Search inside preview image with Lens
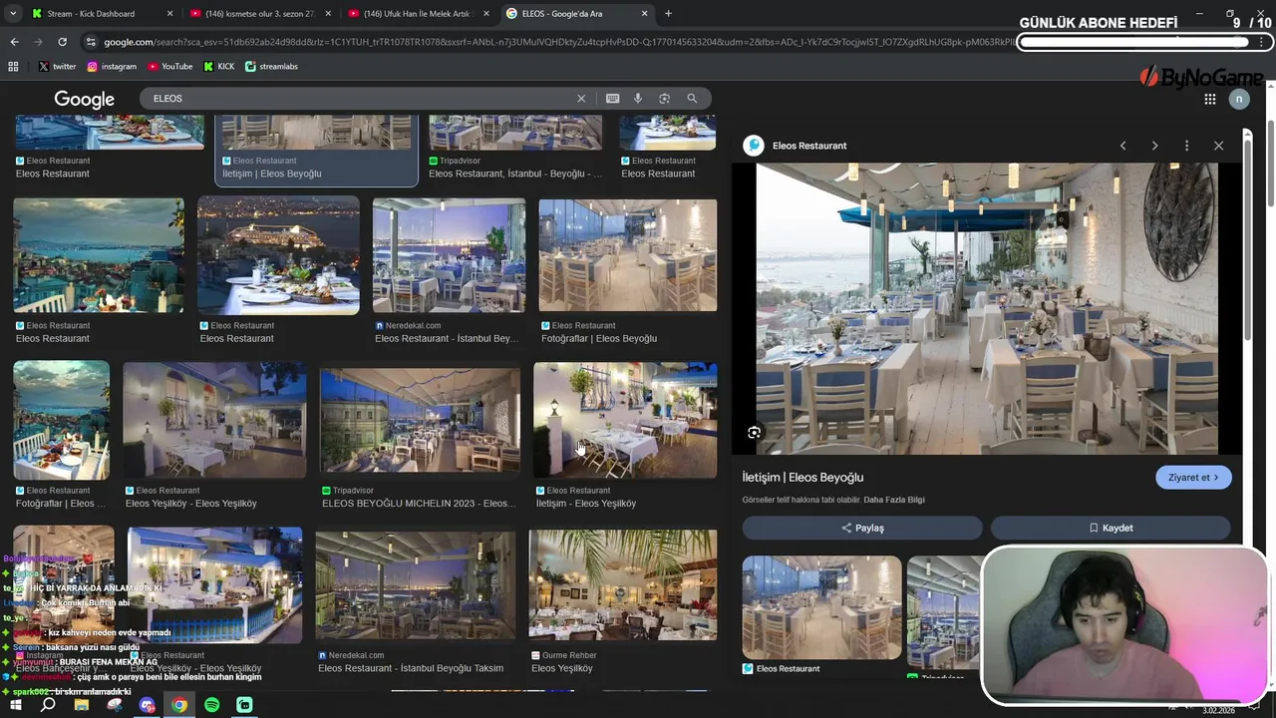 [x=754, y=432]
